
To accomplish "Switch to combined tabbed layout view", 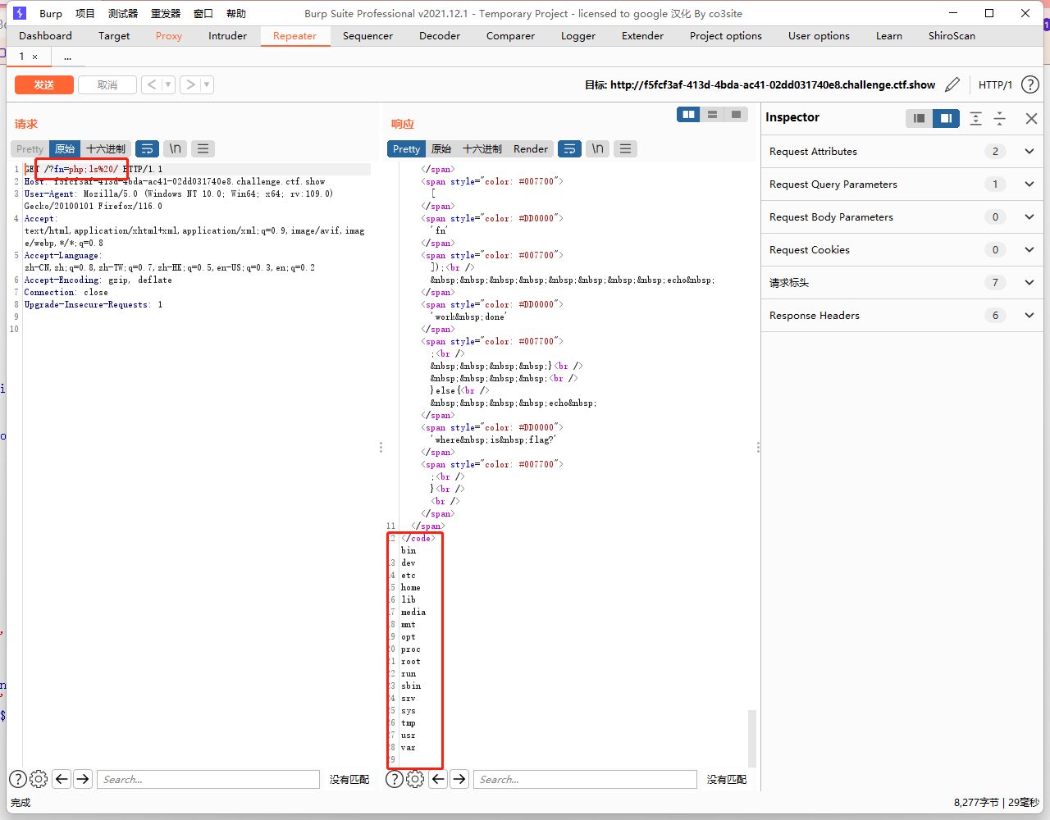I will pyautogui.click(x=736, y=115).
